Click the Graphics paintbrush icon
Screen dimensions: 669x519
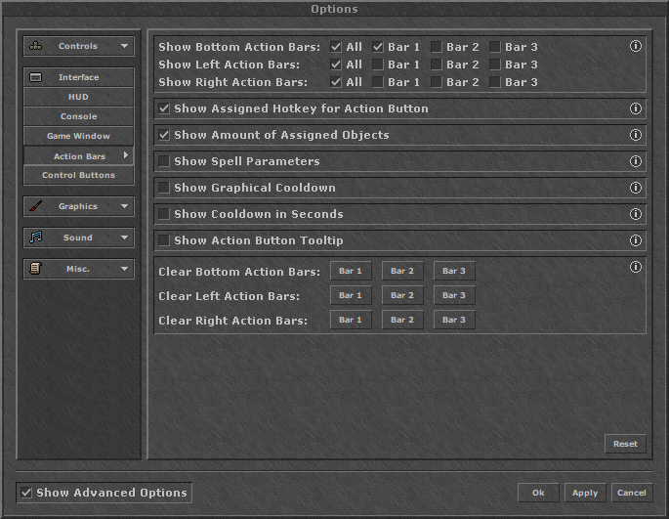point(36,206)
